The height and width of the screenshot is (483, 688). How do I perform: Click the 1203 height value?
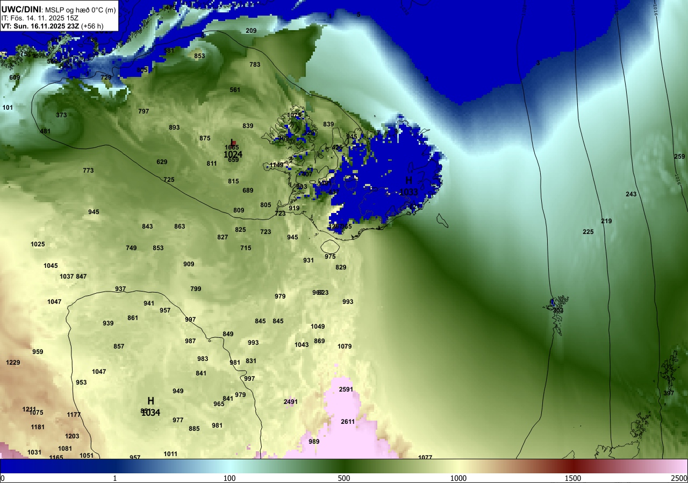pos(72,436)
